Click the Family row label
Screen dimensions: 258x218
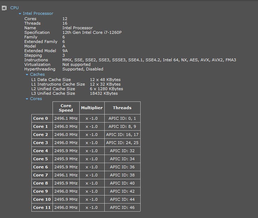tap(31, 37)
